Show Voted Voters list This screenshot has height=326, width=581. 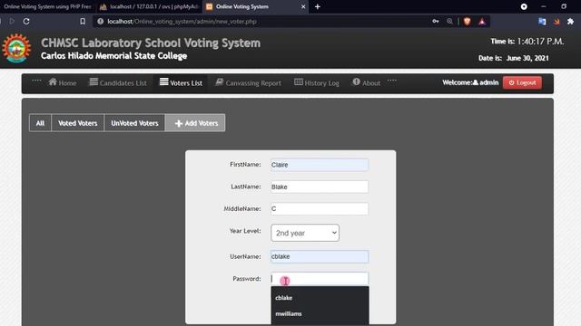pos(78,123)
